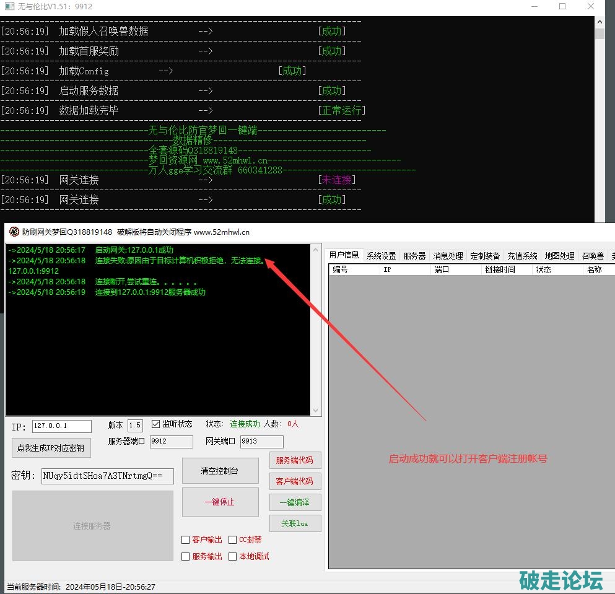
Task: Click the 清空控制台 button
Action: tap(220, 471)
